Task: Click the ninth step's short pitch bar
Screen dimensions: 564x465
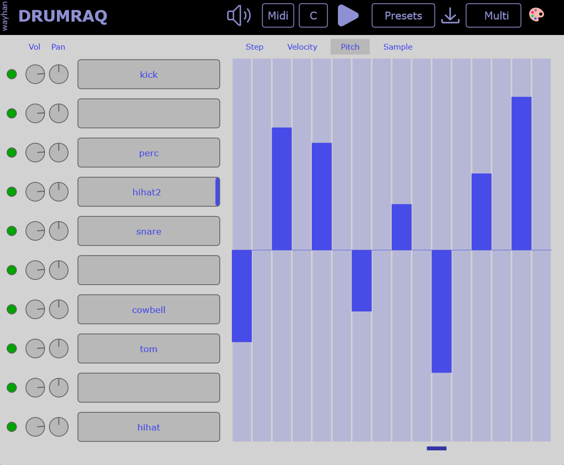Action: point(402,227)
